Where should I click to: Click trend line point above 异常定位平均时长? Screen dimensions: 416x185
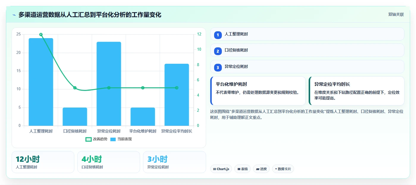click(x=177, y=88)
